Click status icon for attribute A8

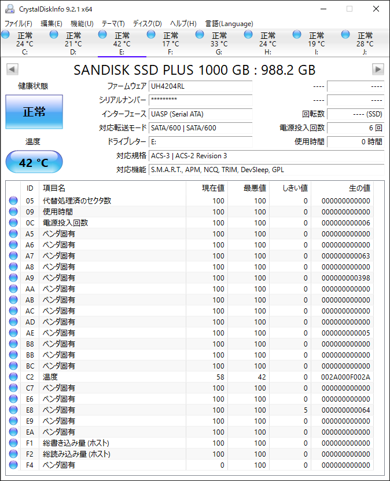(13, 267)
